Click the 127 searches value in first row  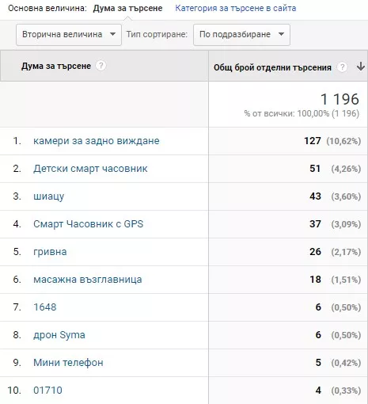point(313,141)
